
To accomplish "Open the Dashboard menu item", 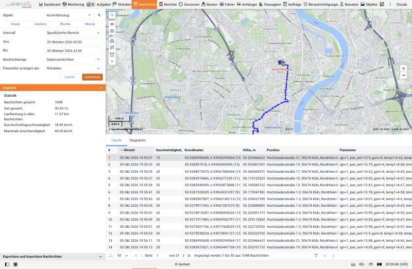I will pyautogui.click(x=49, y=4).
